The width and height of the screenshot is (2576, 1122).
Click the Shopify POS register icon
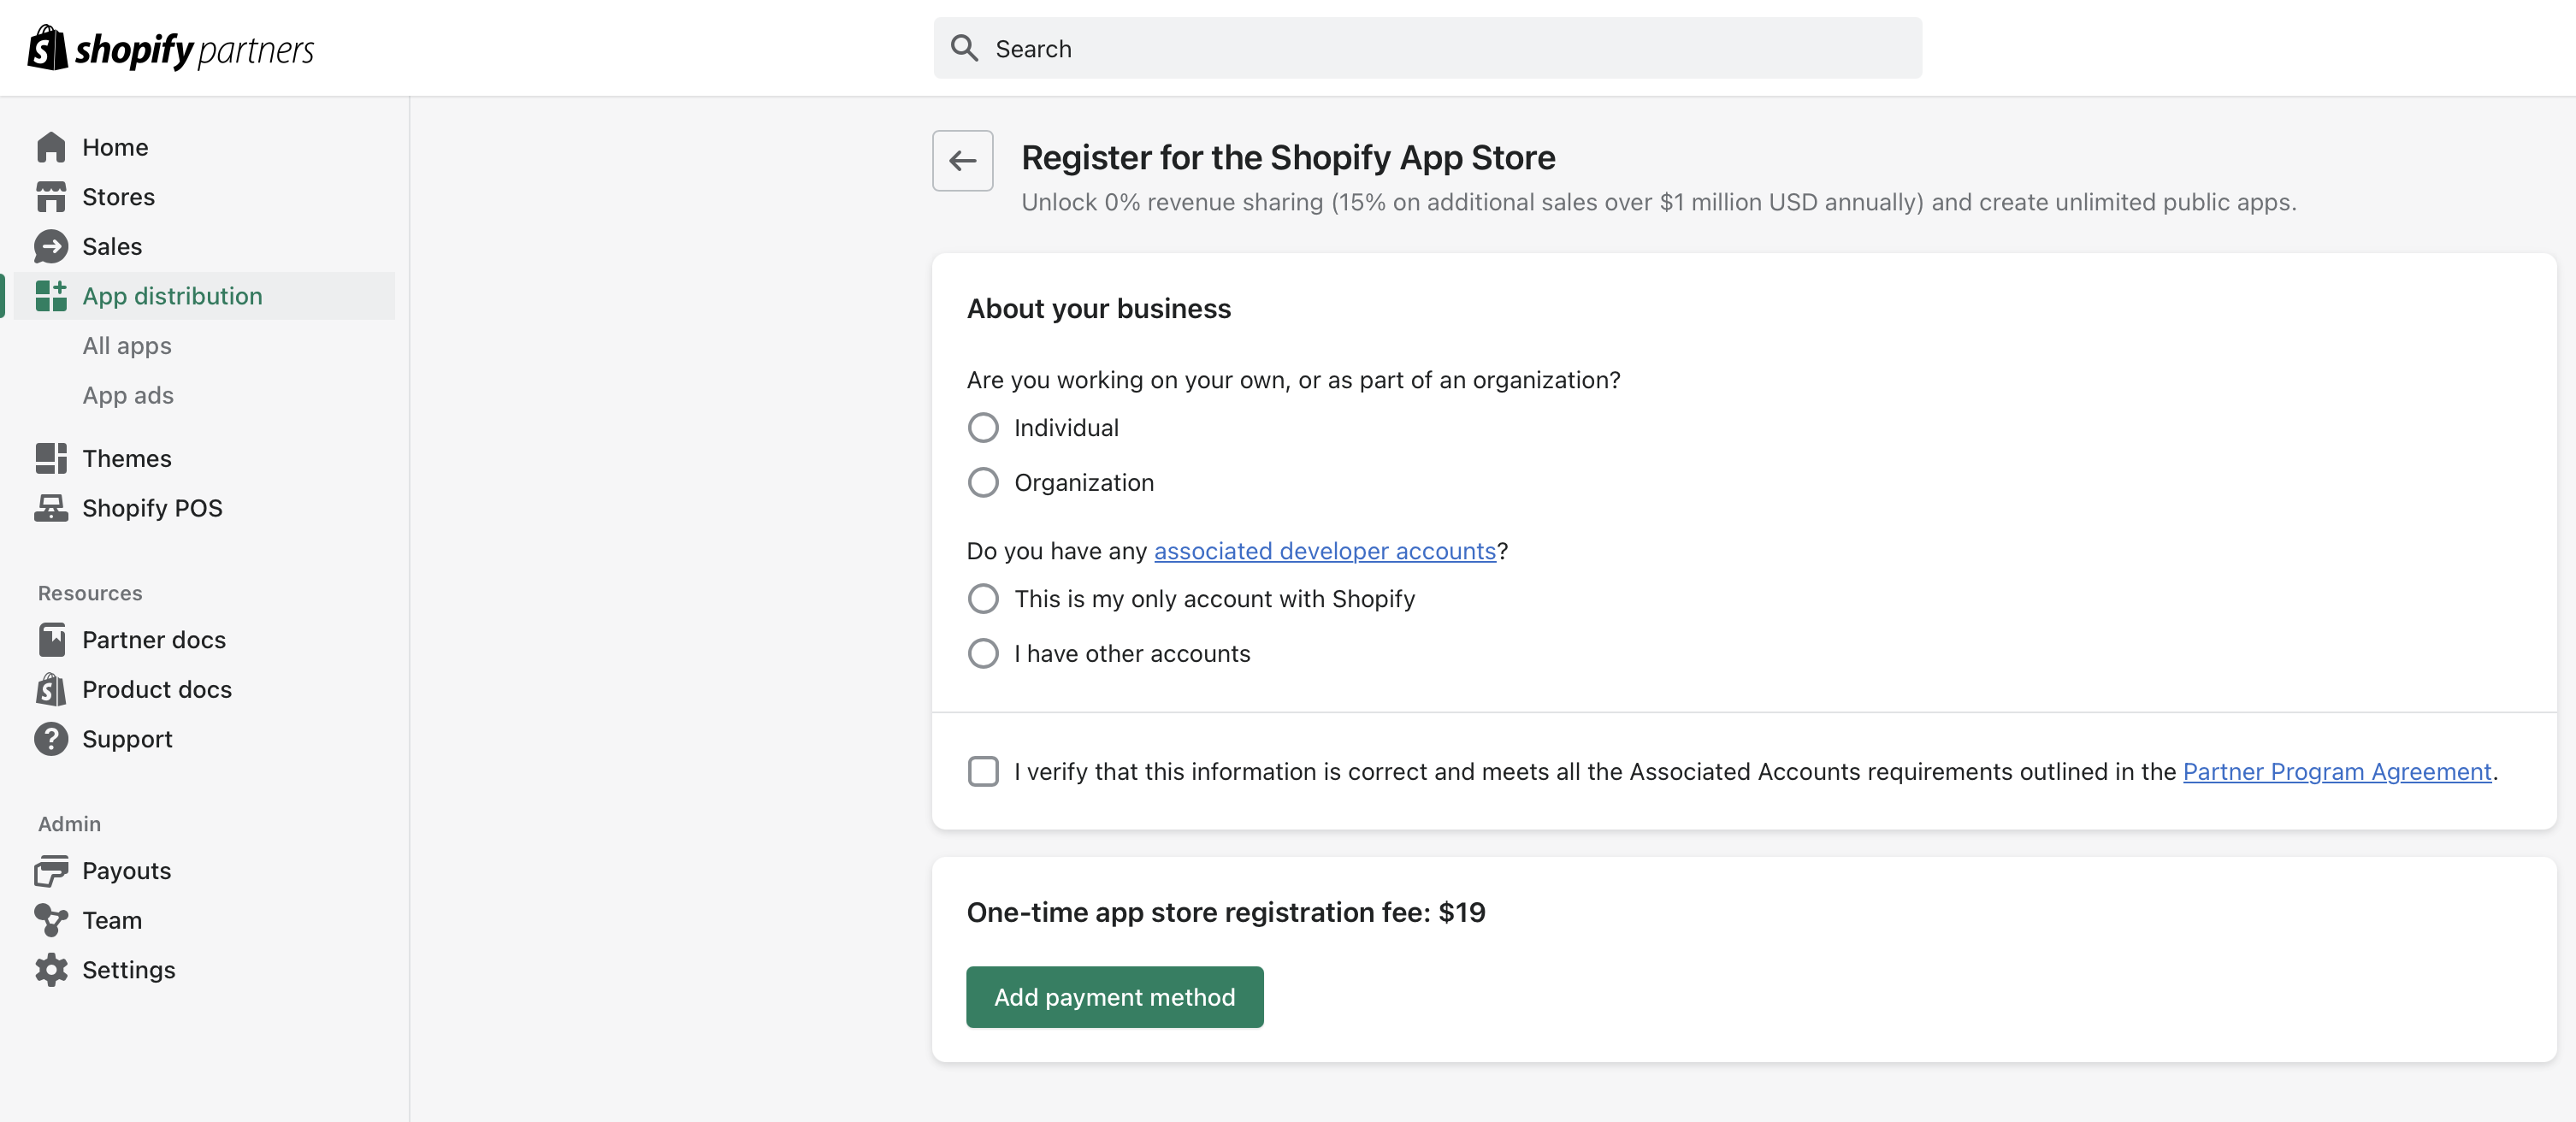(51, 508)
